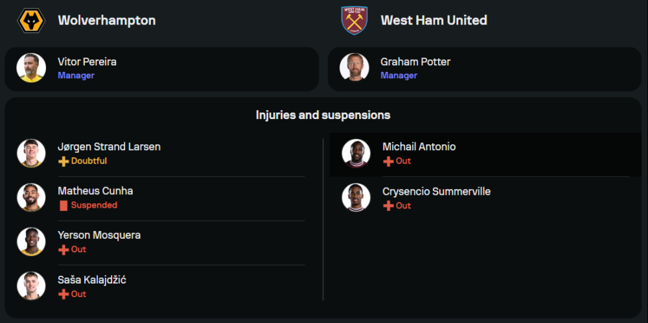Open Crysencio Summerville's player page
The height and width of the screenshot is (323, 648).
[x=436, y=192]
